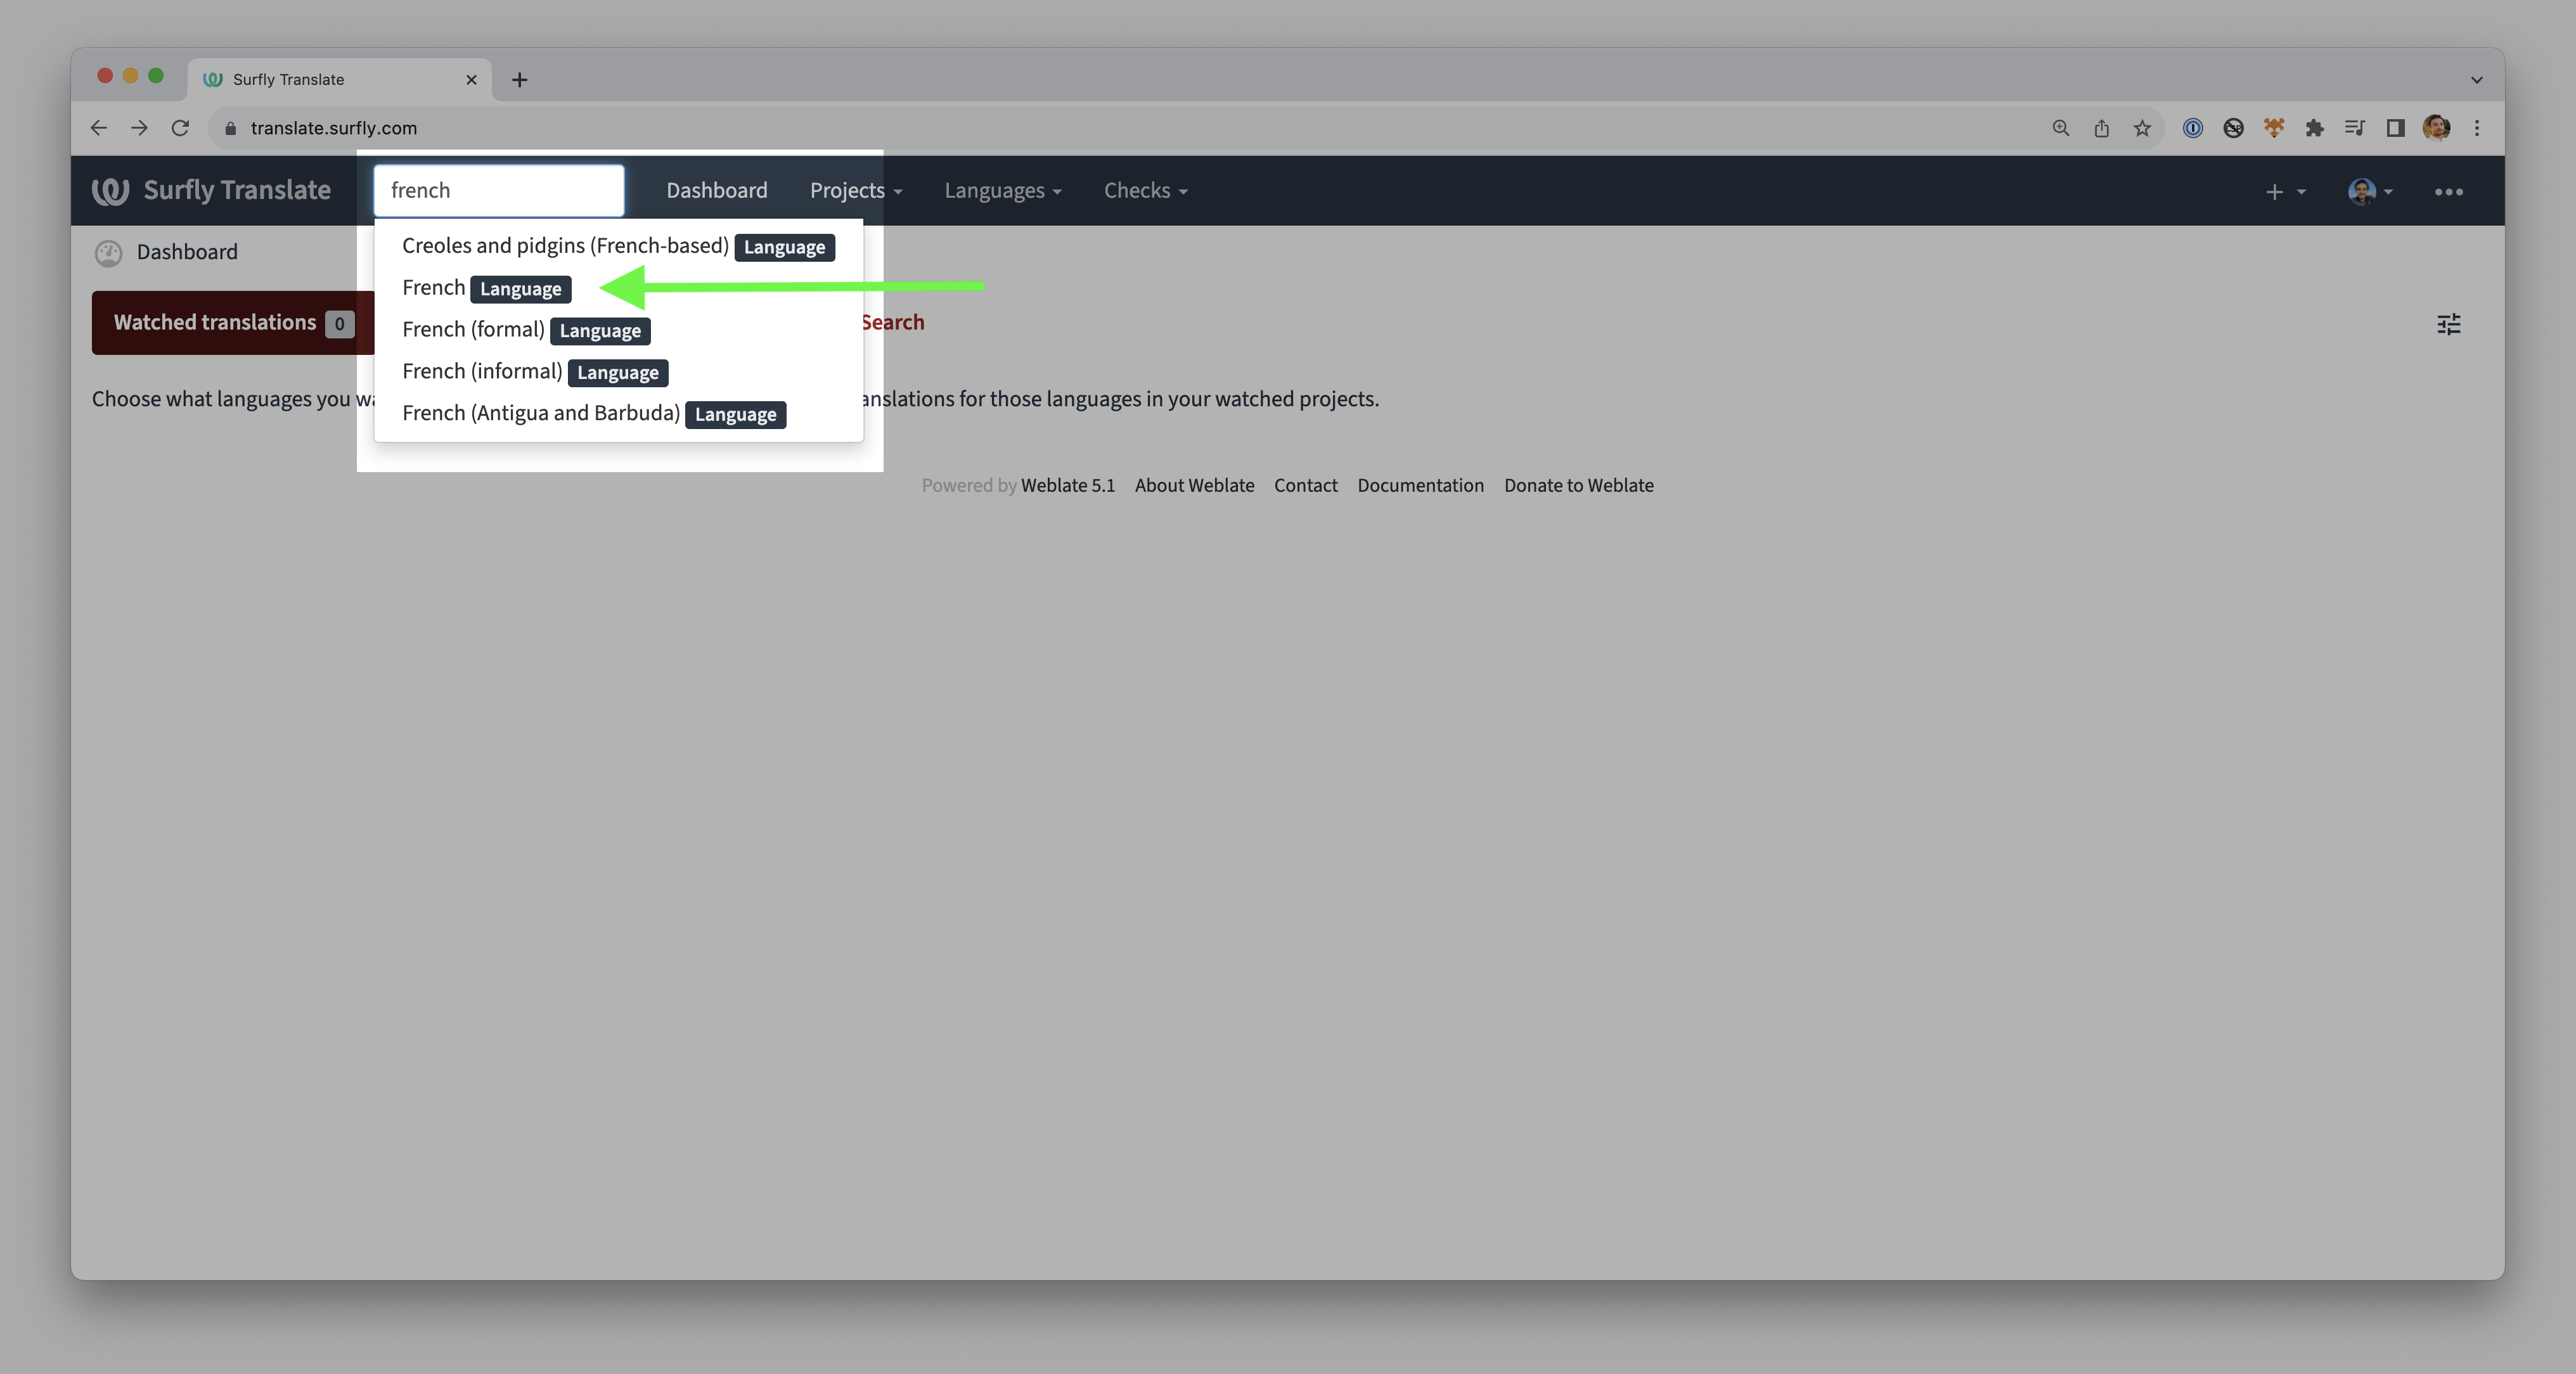Click the zoom magnifier icon in address bar
This screenshot has width=2576, height=1374.
(2060, 128)
